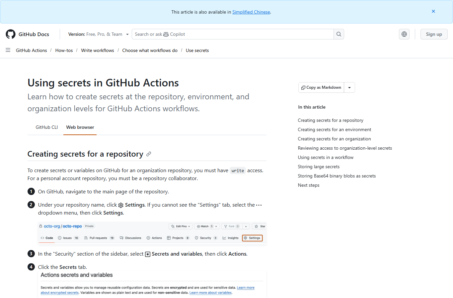This screenshot has width=453, height=298.
Task: Click the 'In this article' heading
Action: (312, 107)
